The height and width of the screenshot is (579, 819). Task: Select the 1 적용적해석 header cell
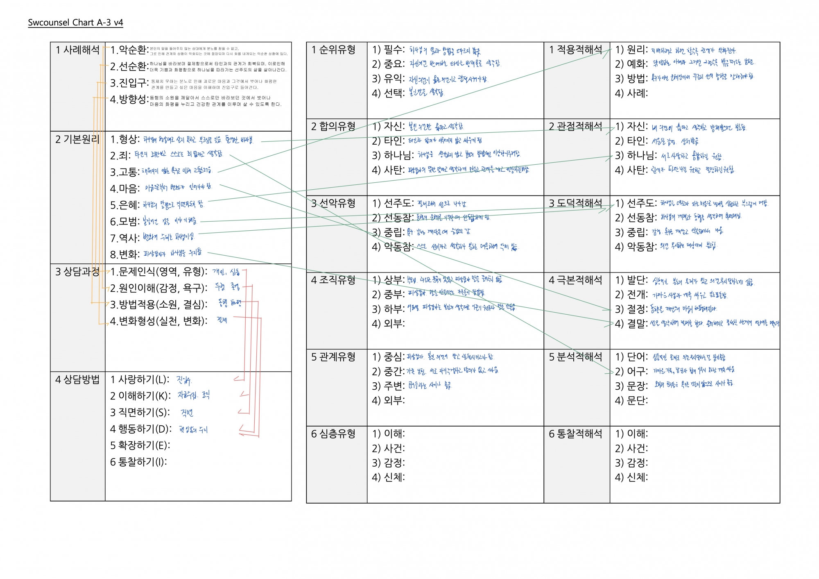click(x=575, y=50)
